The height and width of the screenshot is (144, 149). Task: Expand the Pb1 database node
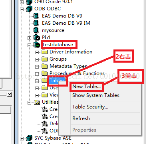[x=29, y=38]
